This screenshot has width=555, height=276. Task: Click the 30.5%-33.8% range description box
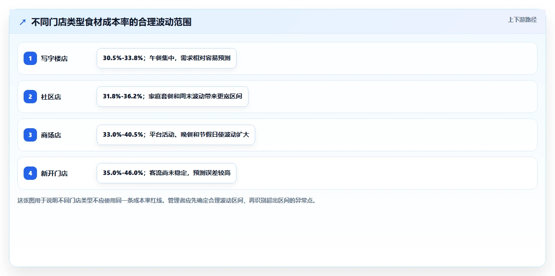pyautogui.click(x=167, y=58)
